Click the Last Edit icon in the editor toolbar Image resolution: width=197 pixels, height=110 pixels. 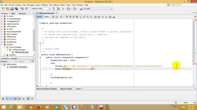[53, 17]
